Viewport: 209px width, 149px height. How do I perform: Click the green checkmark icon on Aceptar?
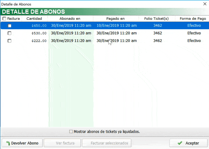coord(180,143)
